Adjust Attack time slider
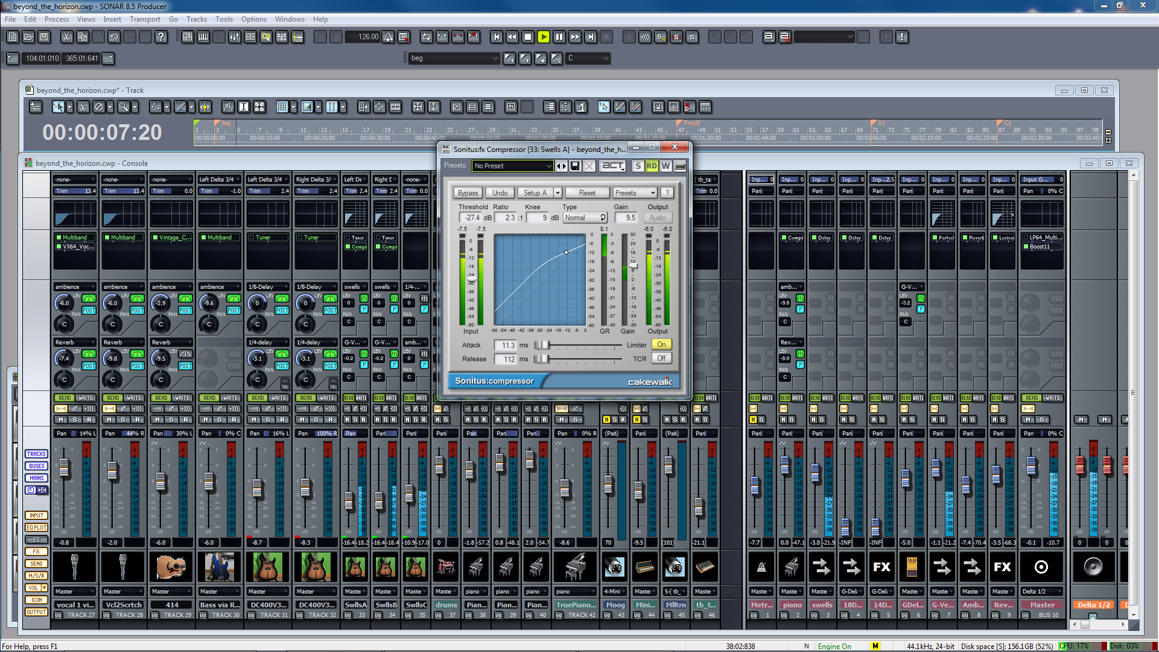The height and width of the screenshot is (652, 1159). (542, 345)
